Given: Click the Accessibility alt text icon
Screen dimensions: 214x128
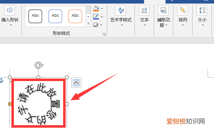Looking at the screenshot, I should click(x=163, y=10).
